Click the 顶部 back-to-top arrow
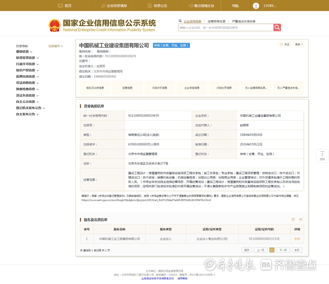Image resolution: width=329 pixels, height=284 pixels. [x=322, y=156]
